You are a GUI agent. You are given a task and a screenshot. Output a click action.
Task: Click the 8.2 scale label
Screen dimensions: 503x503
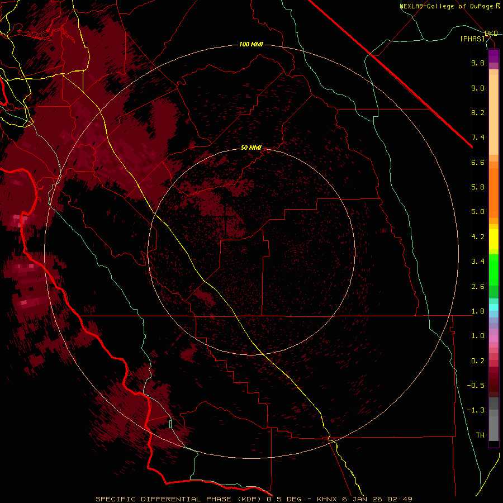point(478,112)
